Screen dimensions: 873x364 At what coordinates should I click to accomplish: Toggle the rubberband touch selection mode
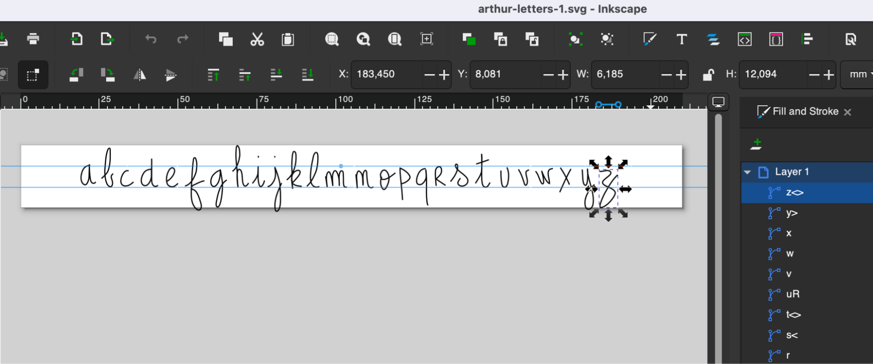[x=33, y=75]
